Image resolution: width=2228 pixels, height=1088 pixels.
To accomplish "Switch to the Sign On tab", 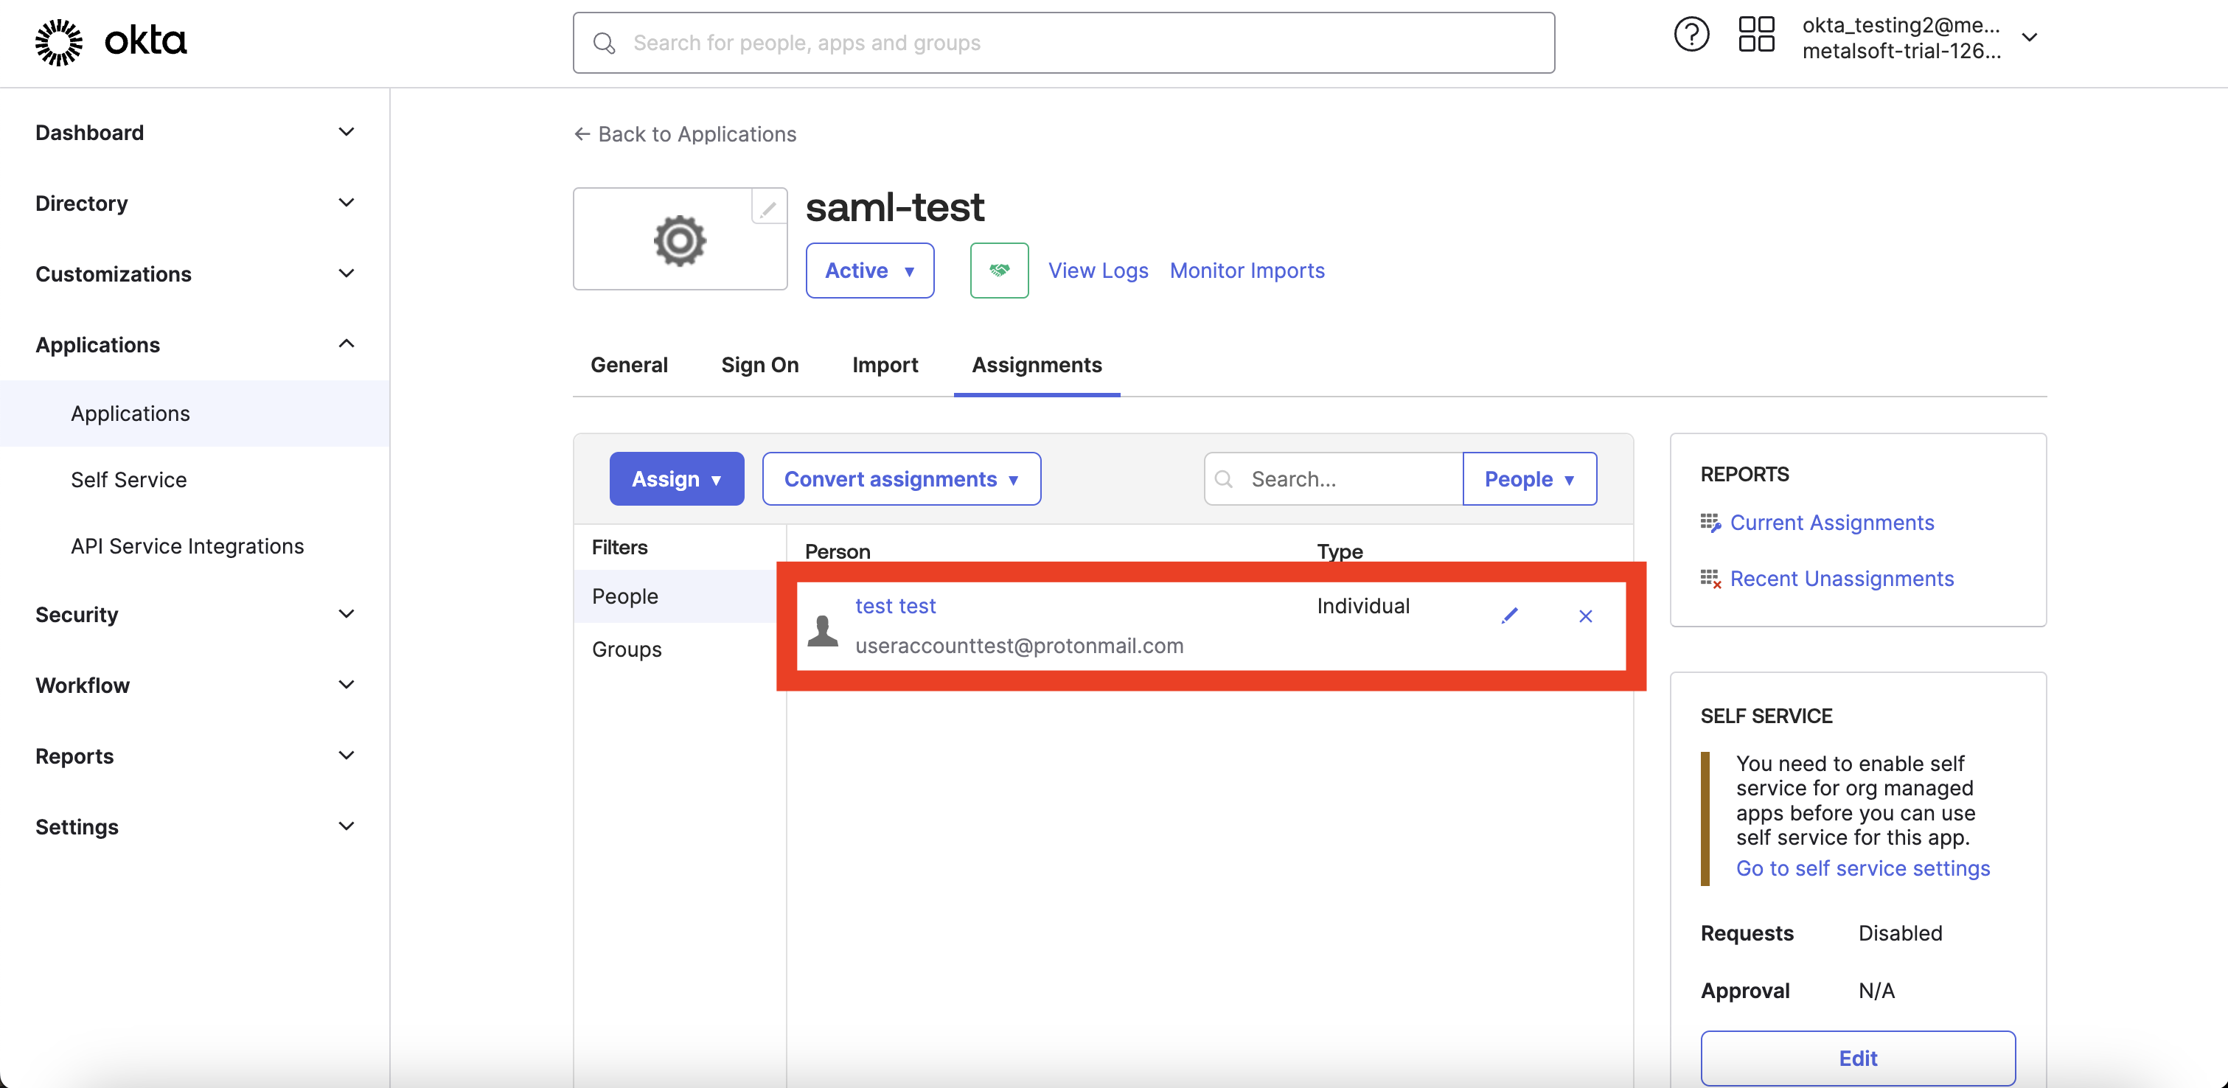I will click(x=759, y=365).
